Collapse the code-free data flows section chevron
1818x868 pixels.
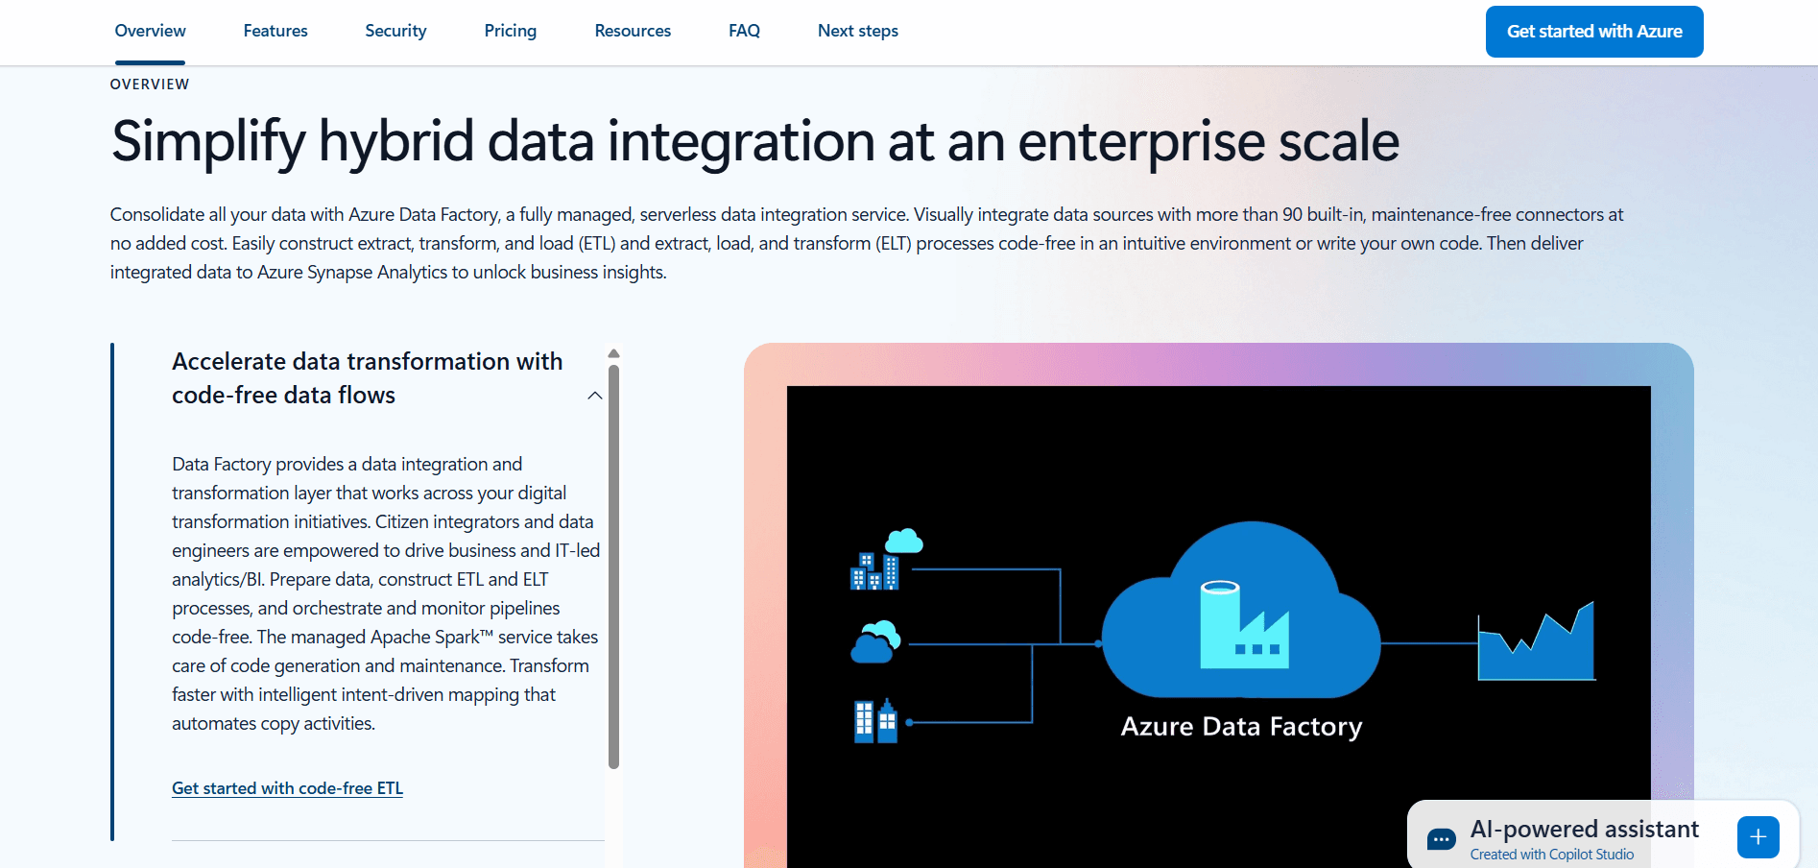click(x=595, y=396)
